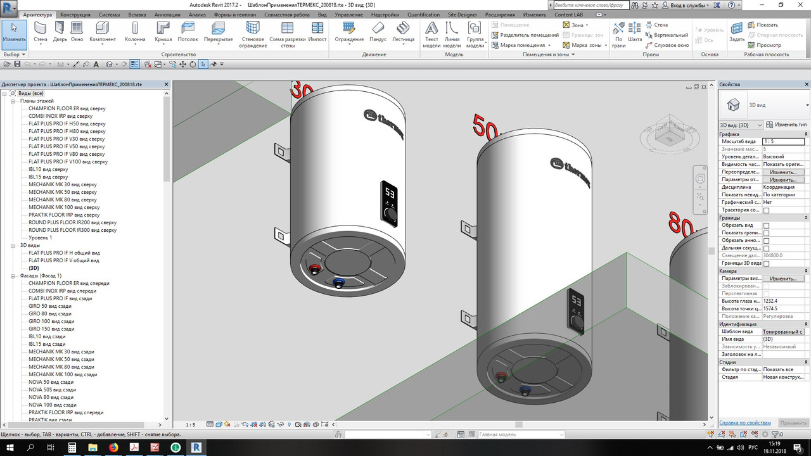Switch to the Вставка ribbon tab

tap(137, 15)
